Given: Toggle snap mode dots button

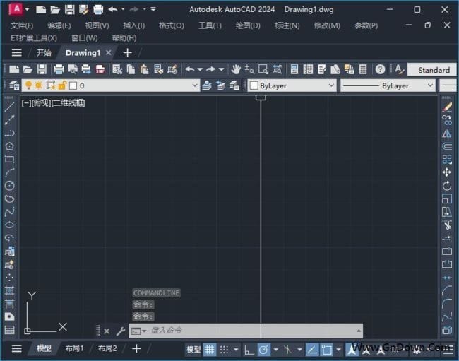Looking at the screenshot, I should pos(224,349).
